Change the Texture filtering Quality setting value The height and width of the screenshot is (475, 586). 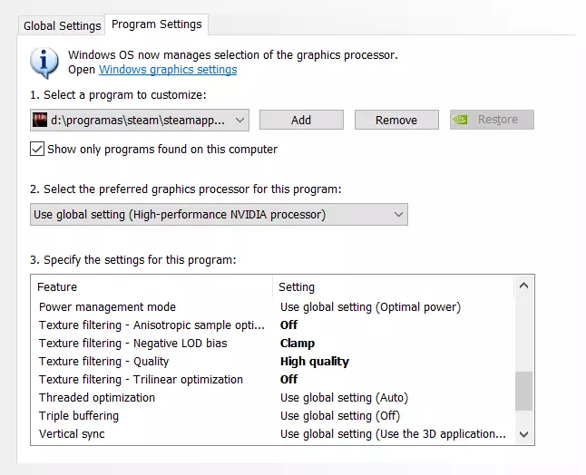pos(314,362)
